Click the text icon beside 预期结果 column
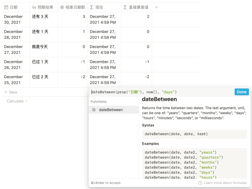Viewport: 252px width, 189px height. click(34, 7)
